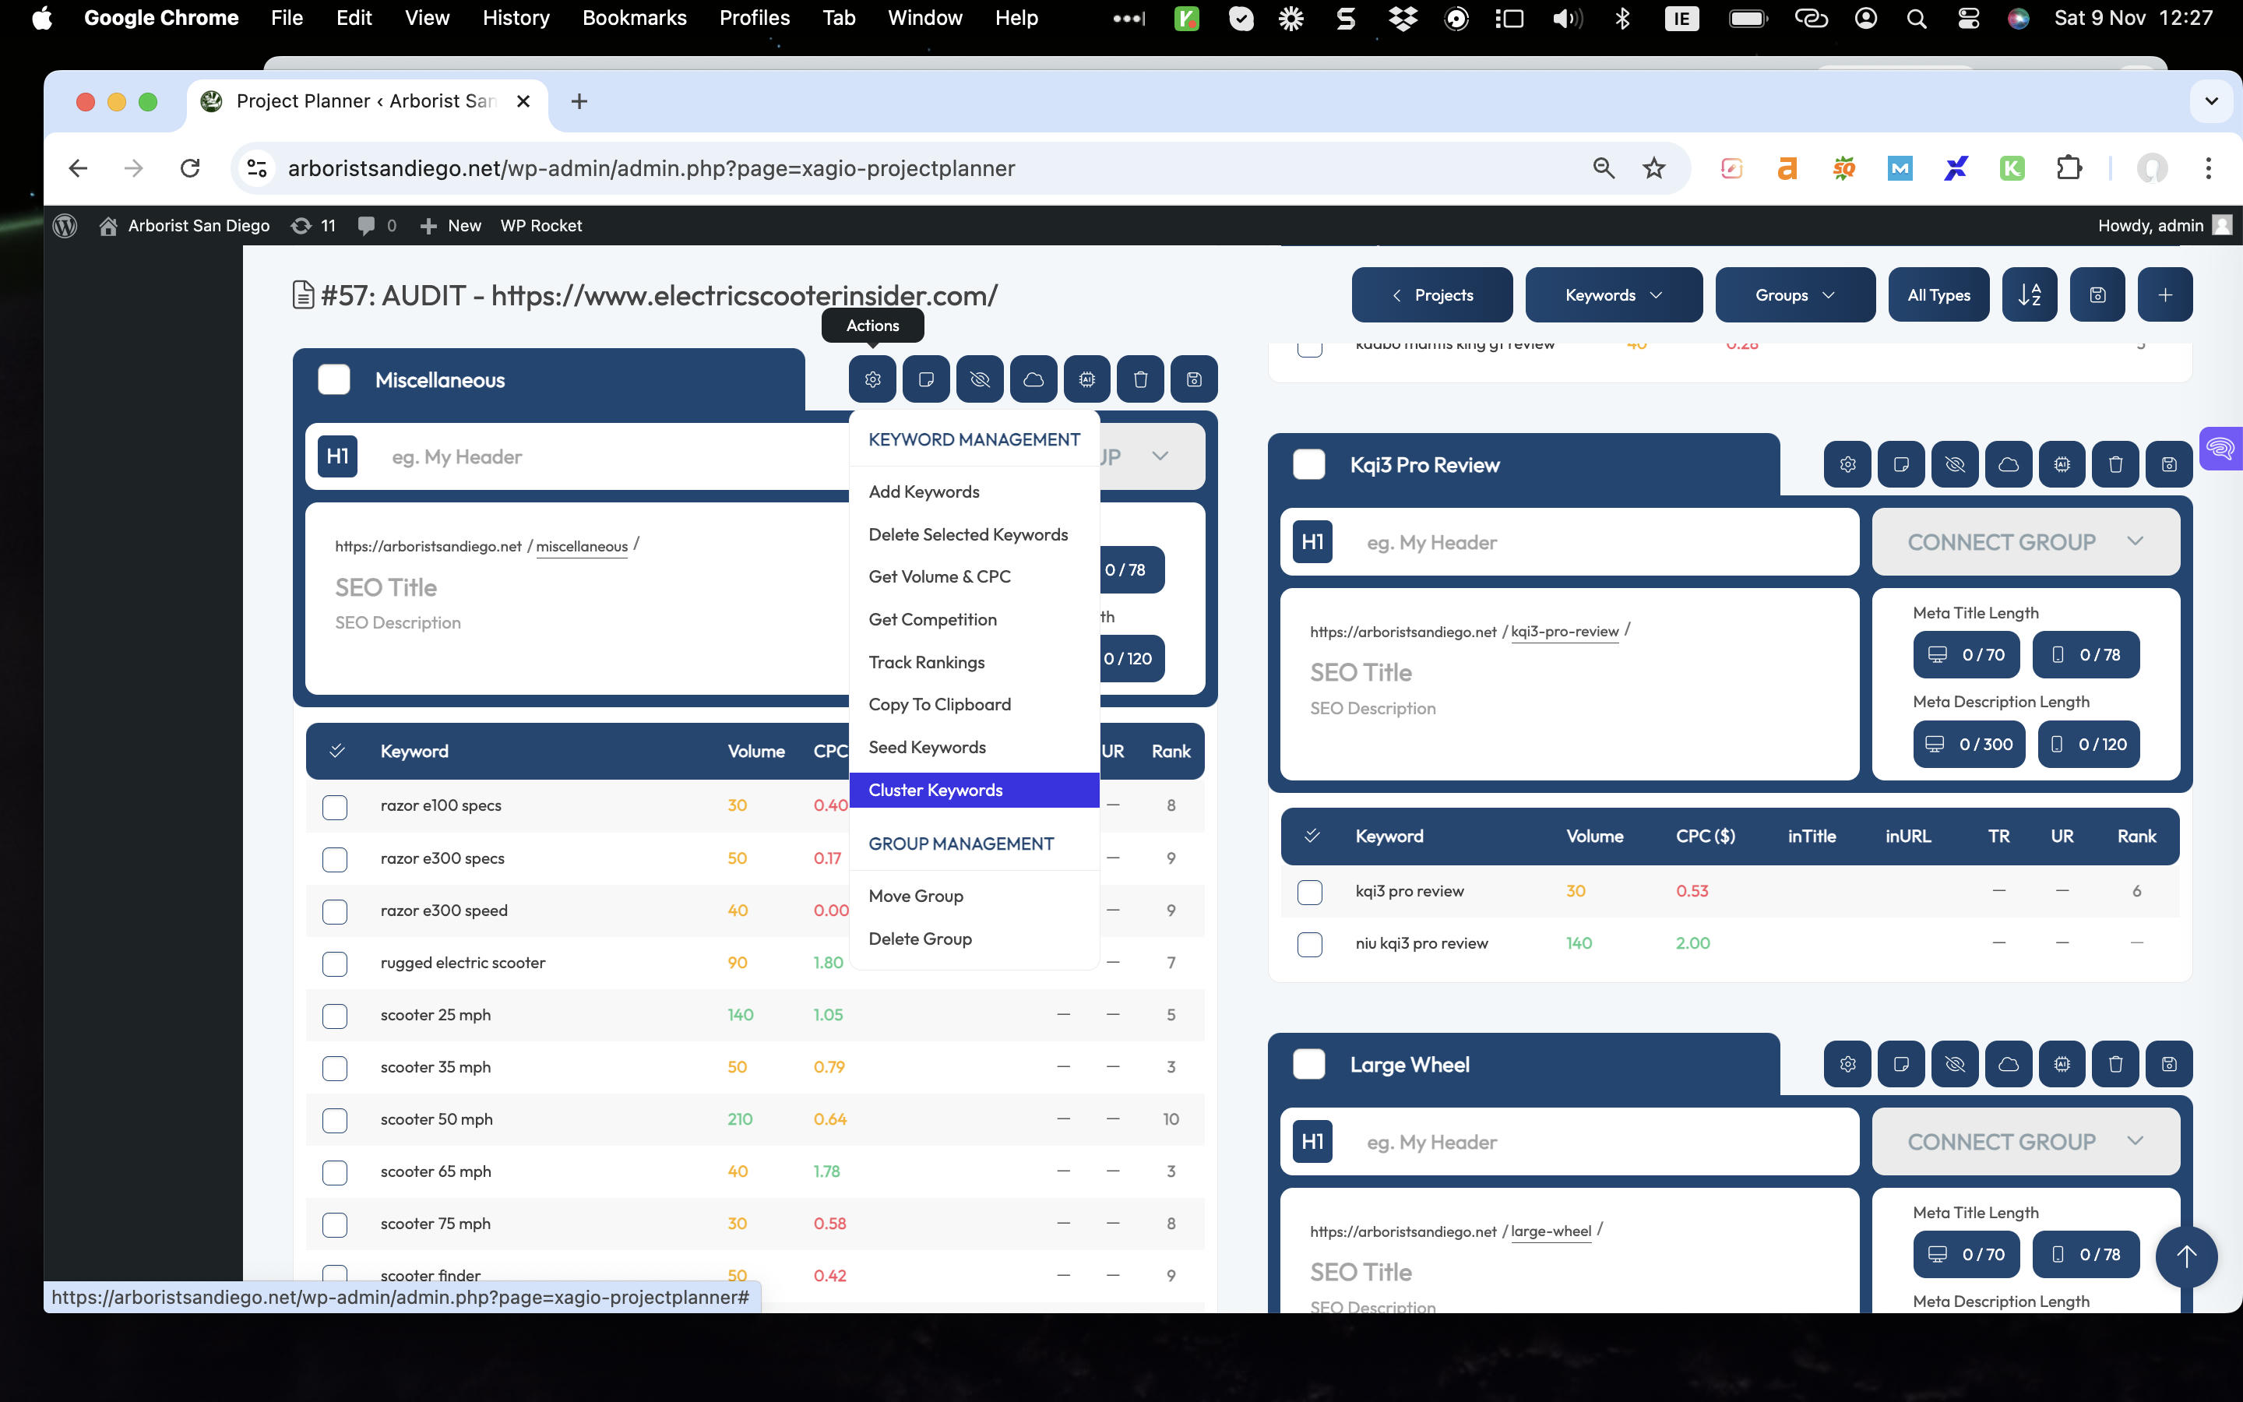
Task: Choose Delete Selected Keywords
Action: pyautogui.click(x=974, y=534)
